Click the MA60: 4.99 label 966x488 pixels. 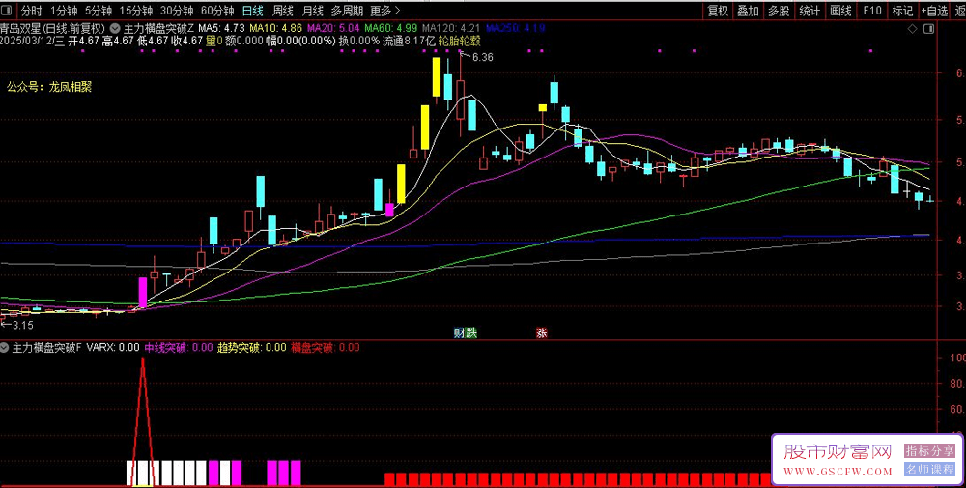click(x=391, y=28)
